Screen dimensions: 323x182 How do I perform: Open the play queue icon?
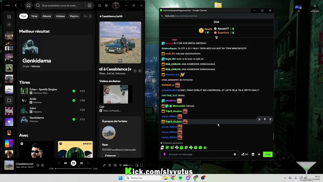click(110, 165)
